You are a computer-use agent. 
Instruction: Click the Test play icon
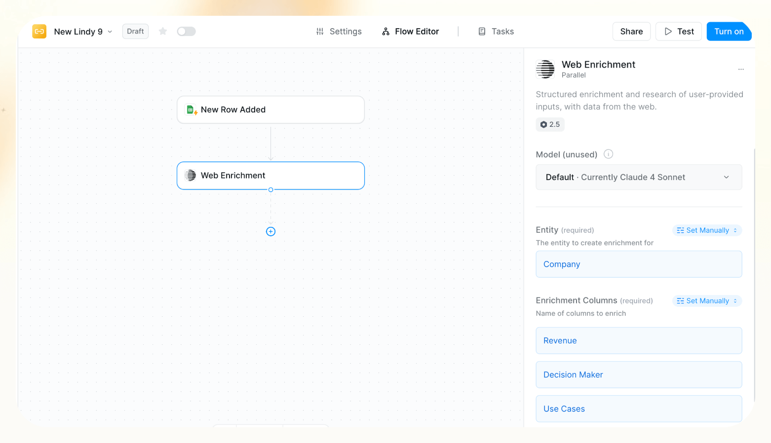coord(668,32)
